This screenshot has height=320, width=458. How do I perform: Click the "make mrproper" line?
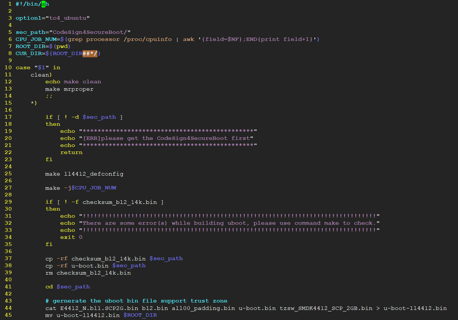70,89
